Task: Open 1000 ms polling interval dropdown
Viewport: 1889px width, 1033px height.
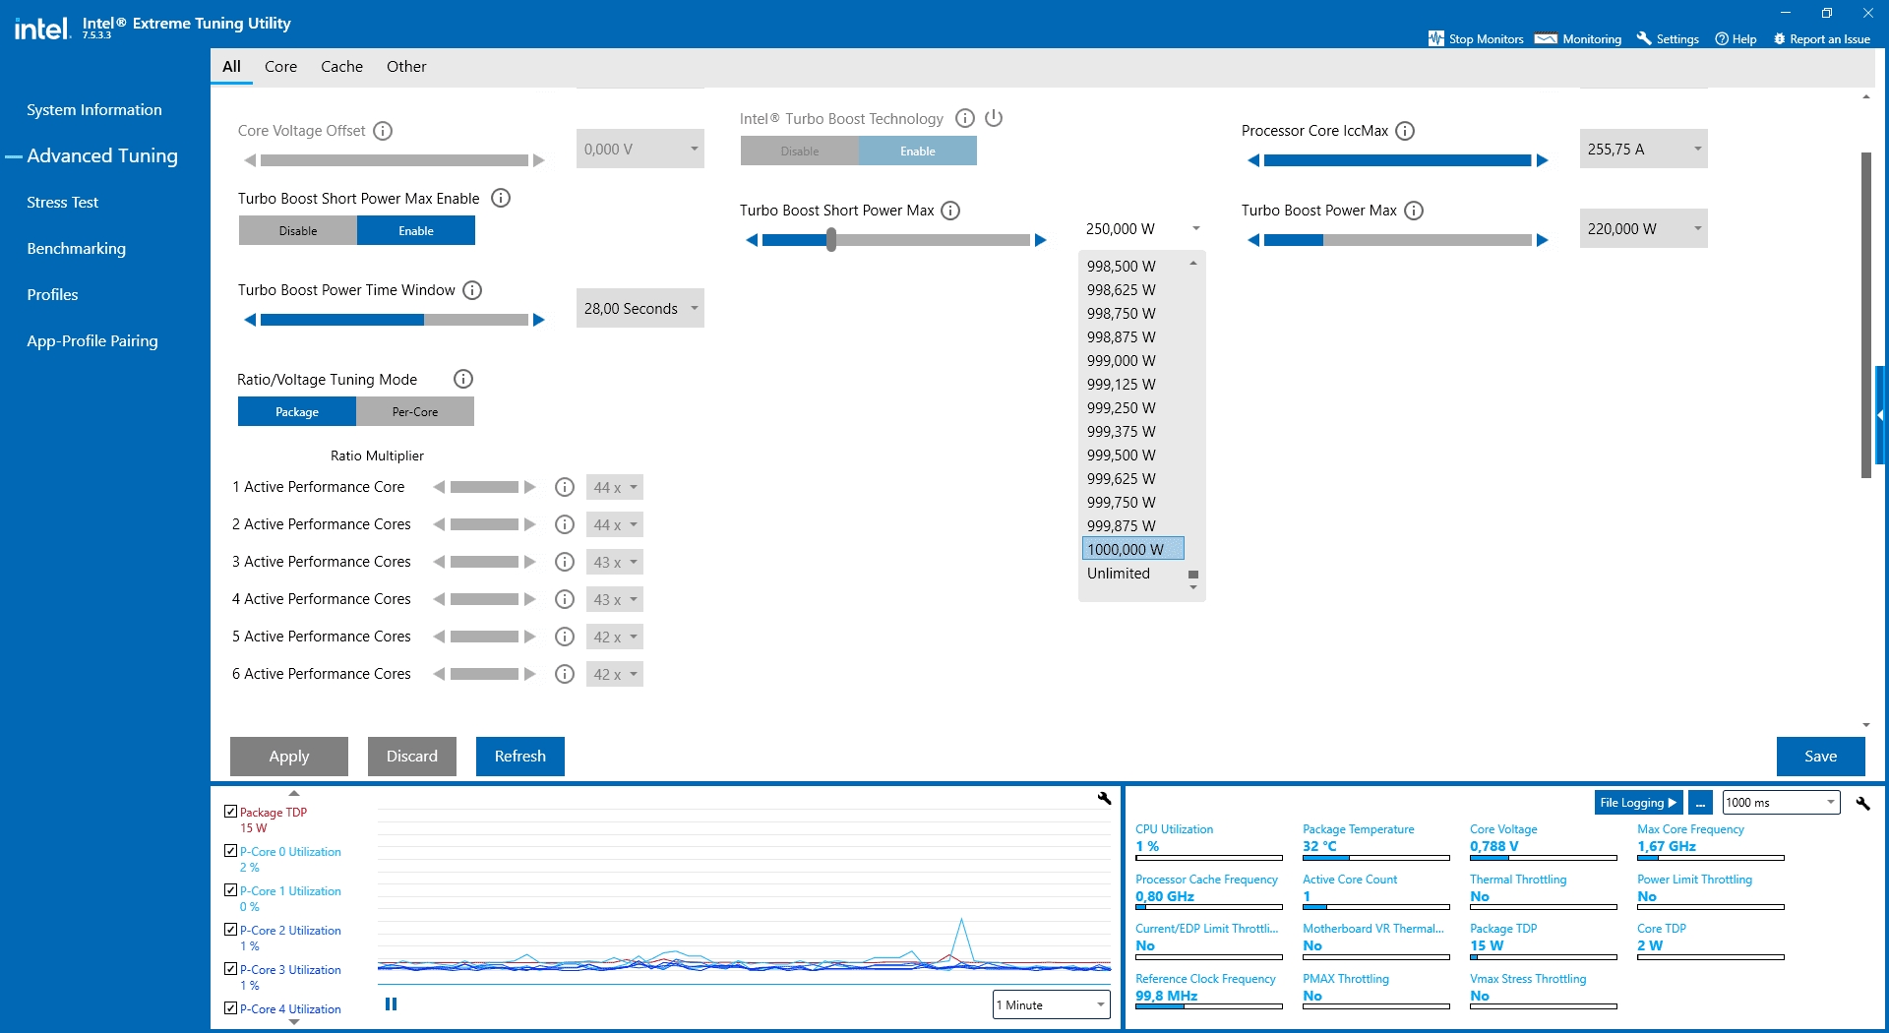Action: (x=1781, y=803)
